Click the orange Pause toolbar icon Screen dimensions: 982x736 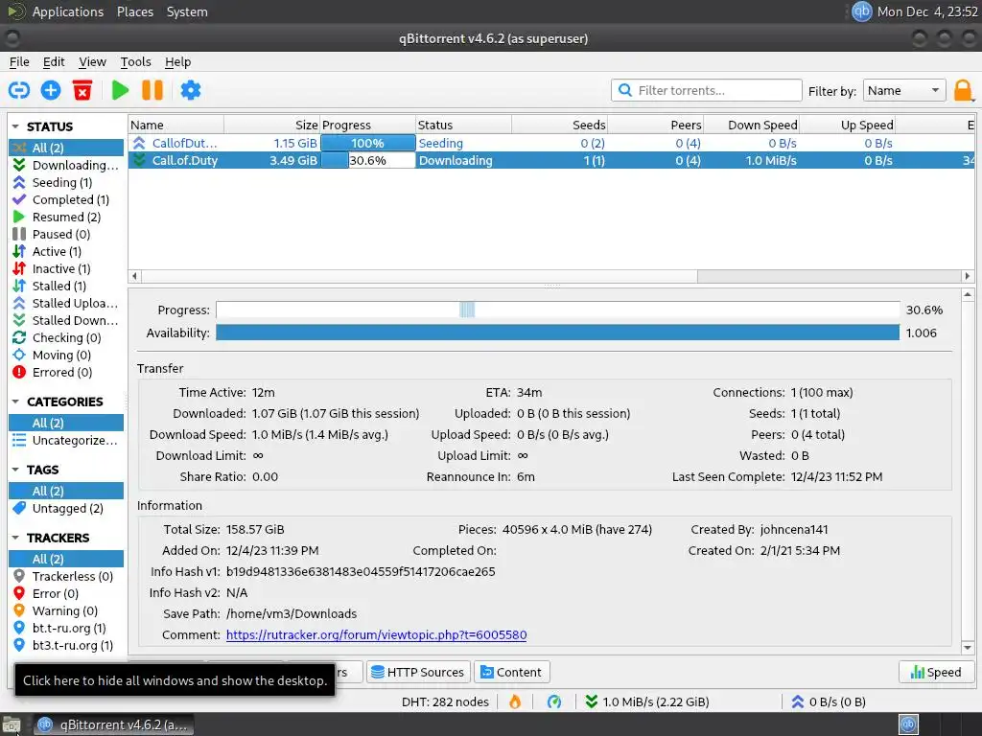tap(152, 90)
